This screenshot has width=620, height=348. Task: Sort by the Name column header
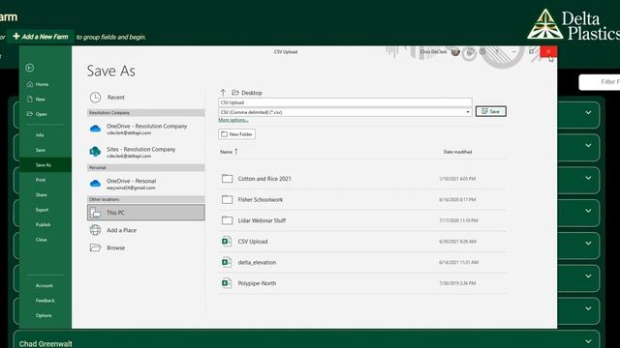tap(229, 152)
